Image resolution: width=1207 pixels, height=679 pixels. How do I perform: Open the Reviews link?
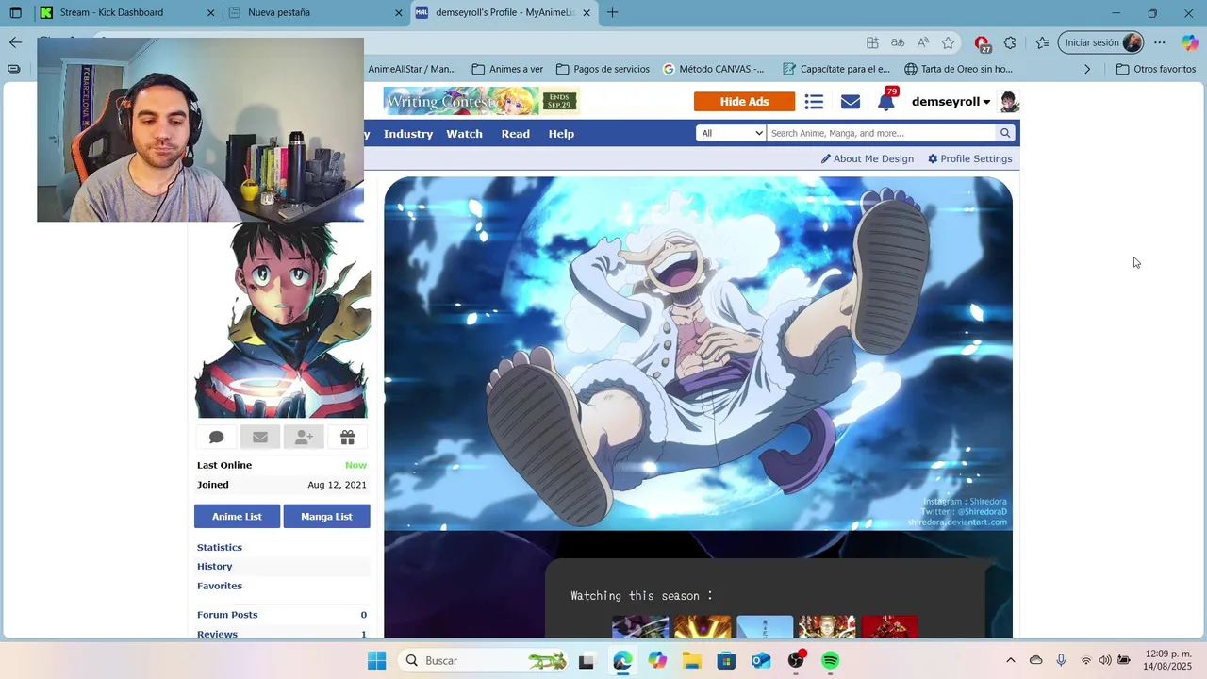coord(217,634)
